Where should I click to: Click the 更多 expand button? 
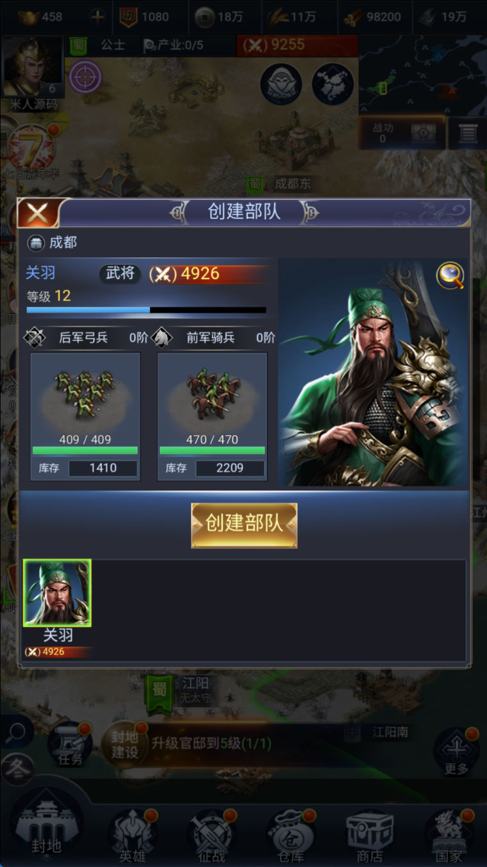[x=456, y=751]
